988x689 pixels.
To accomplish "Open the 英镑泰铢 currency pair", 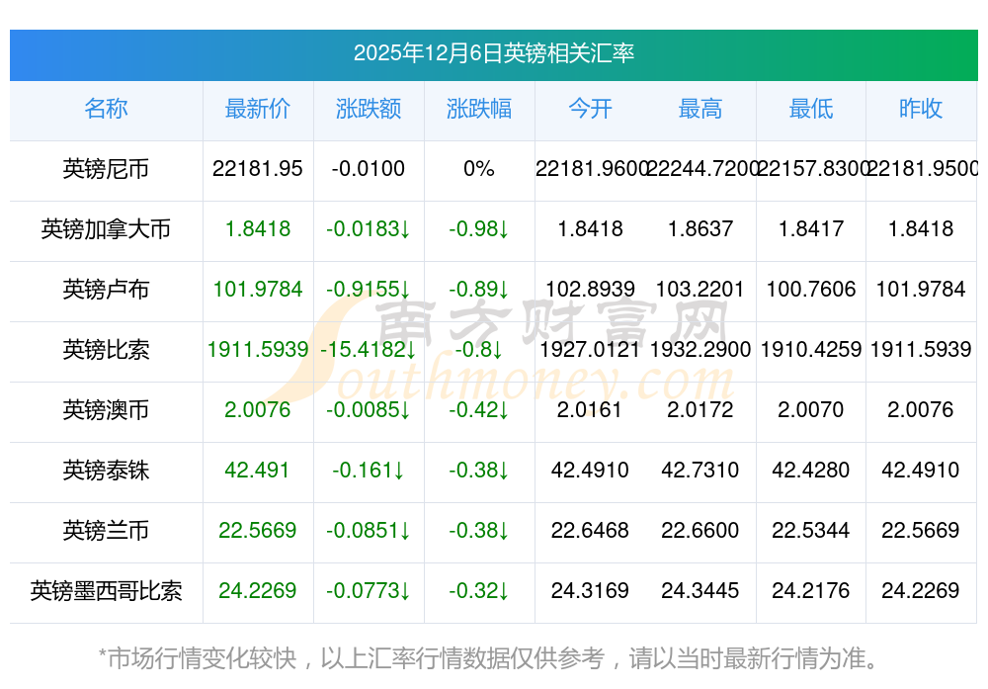I will click(106, 471).
